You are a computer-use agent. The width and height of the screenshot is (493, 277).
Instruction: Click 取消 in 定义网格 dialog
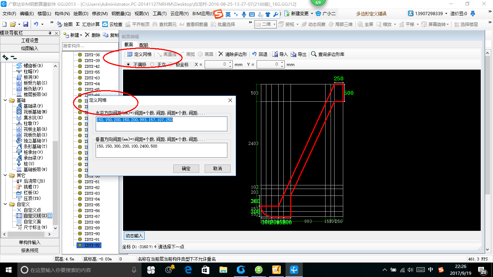coord(218,168)
